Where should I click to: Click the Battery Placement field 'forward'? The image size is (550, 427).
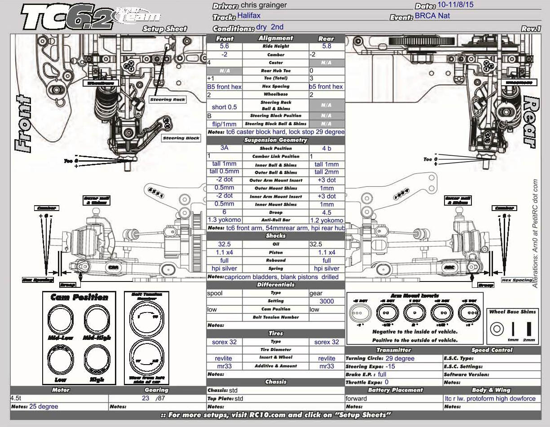356,398
